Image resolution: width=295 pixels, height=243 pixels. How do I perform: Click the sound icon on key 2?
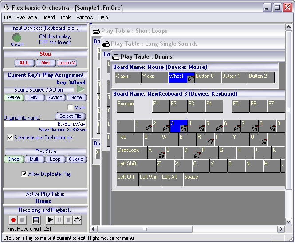pos(166,128)
